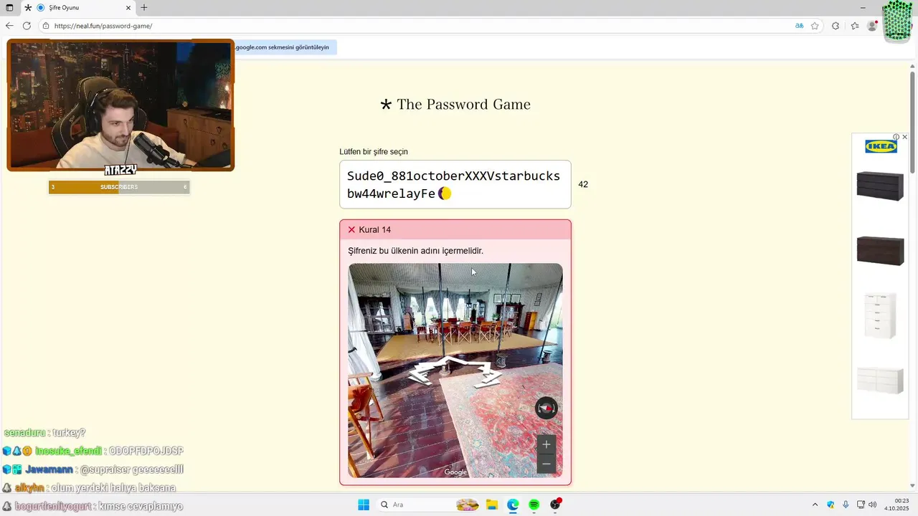Click the red X on Kural 14
Viewport: 918px width, 516px height.
351,230
